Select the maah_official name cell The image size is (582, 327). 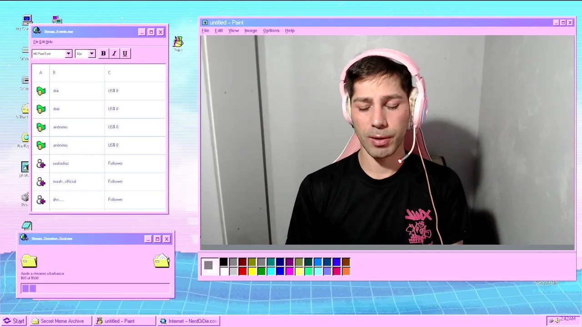[77, 182]
